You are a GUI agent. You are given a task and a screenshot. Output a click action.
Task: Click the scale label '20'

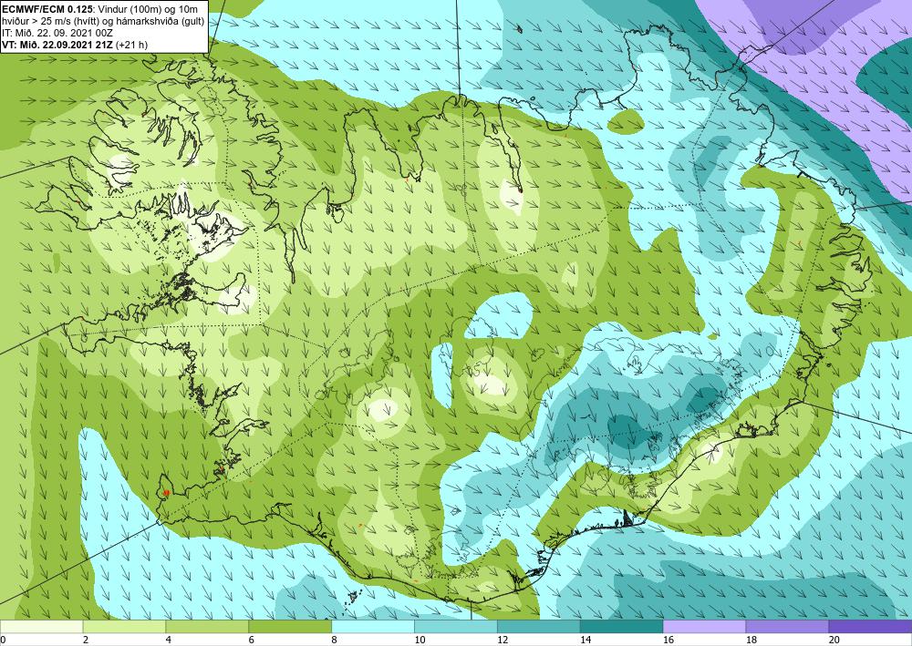(x=834, y=640)
